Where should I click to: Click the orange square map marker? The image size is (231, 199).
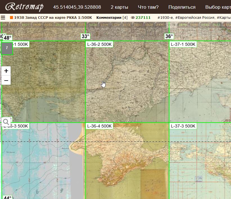point(12,17)
